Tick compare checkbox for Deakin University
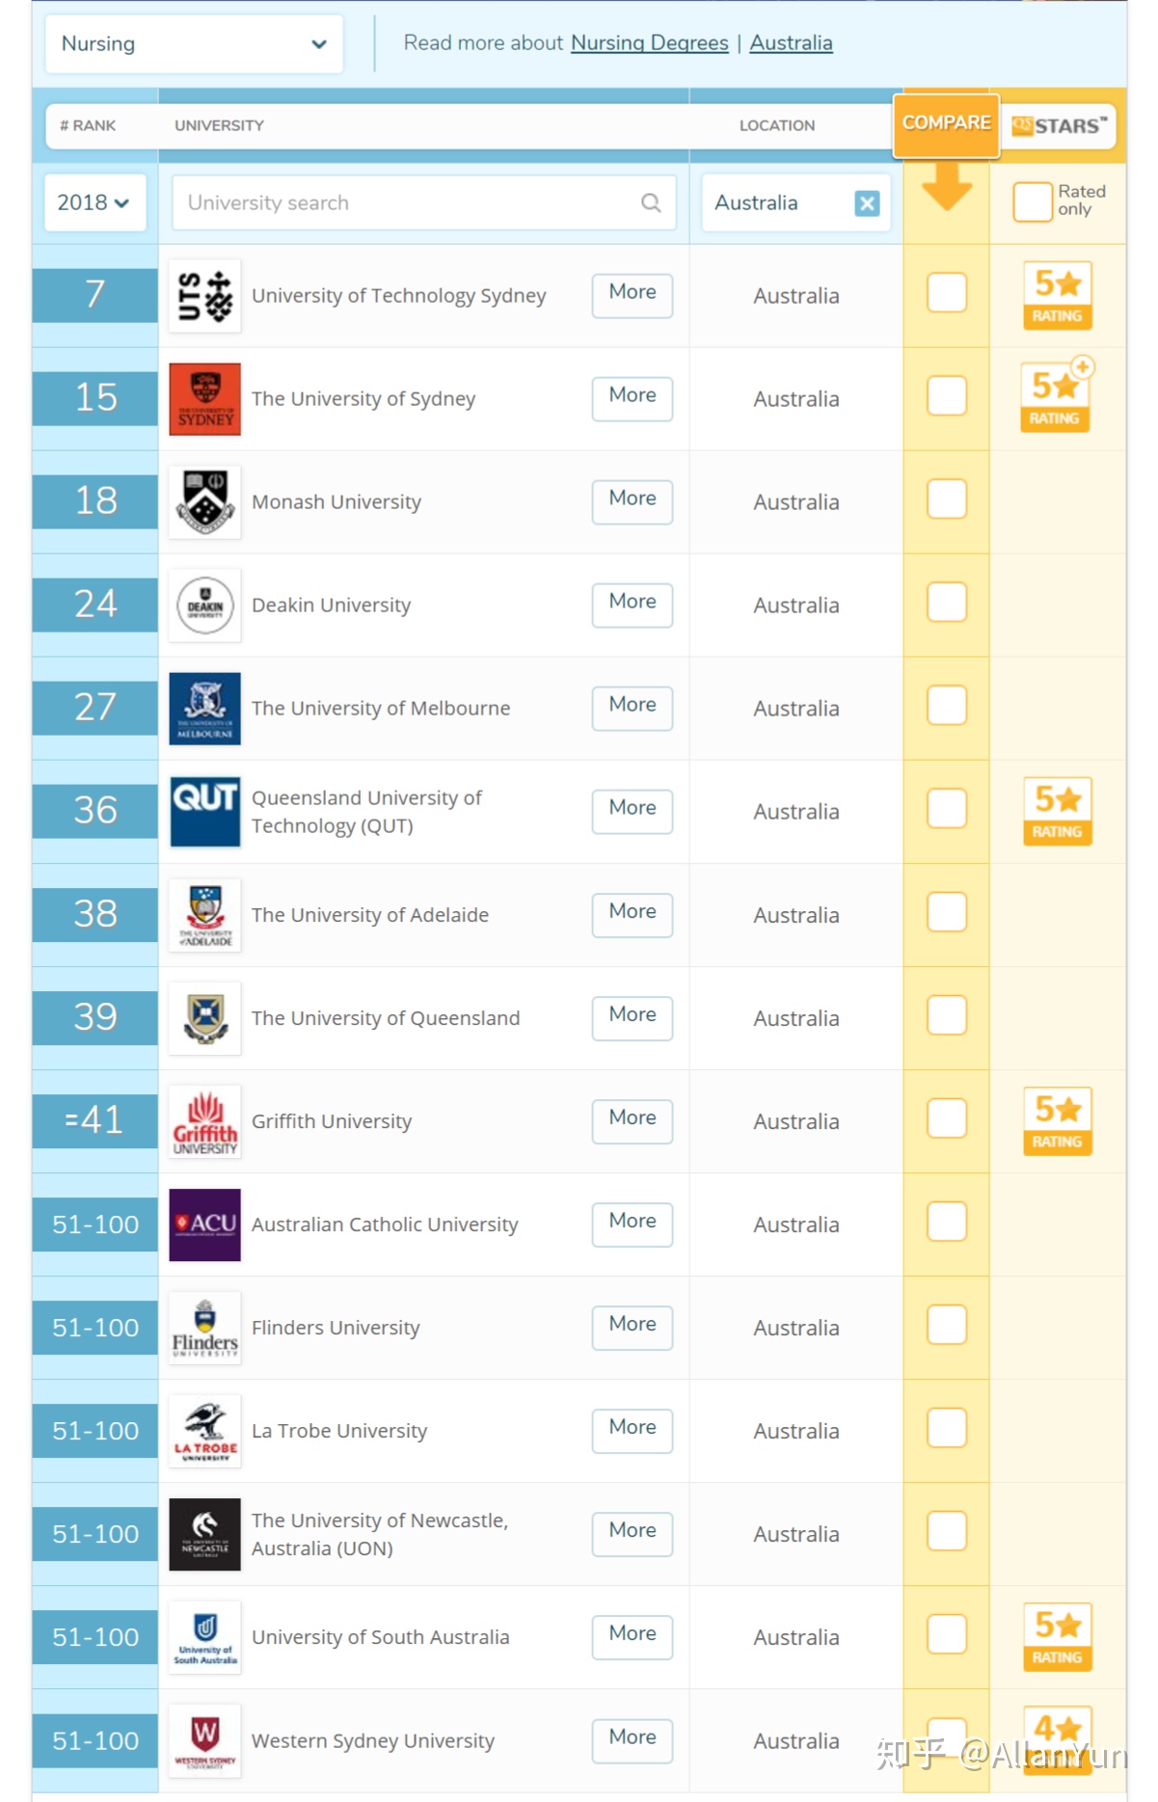The height and width of the screenshot is (1802, 1158). pyautogui.click(x=946, y=603)
